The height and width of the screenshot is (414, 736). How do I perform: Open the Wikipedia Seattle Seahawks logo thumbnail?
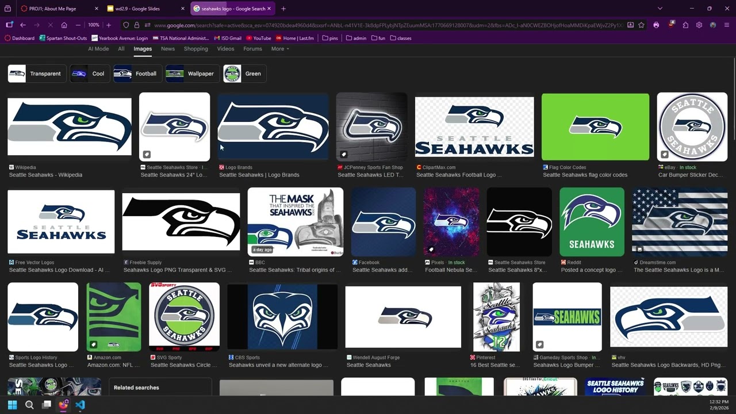(x=70, y=126)
